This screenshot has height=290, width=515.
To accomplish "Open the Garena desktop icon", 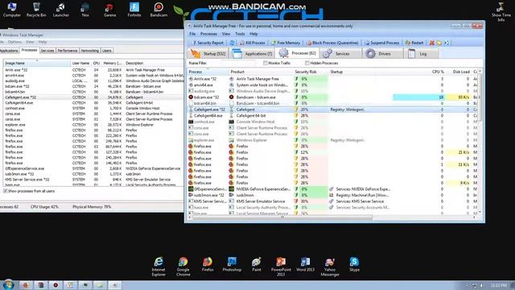I will 109,10.
